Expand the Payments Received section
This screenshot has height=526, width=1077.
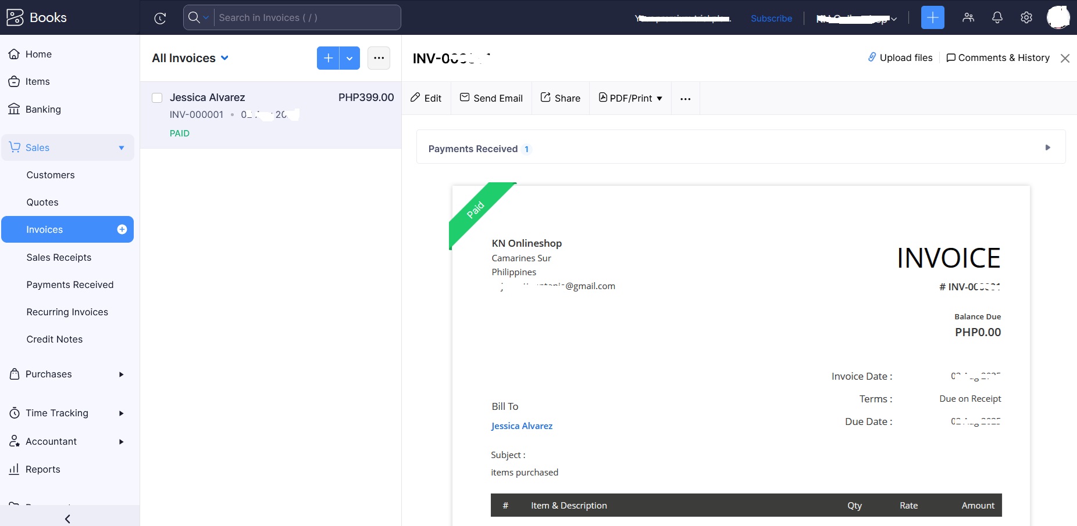1047,148
